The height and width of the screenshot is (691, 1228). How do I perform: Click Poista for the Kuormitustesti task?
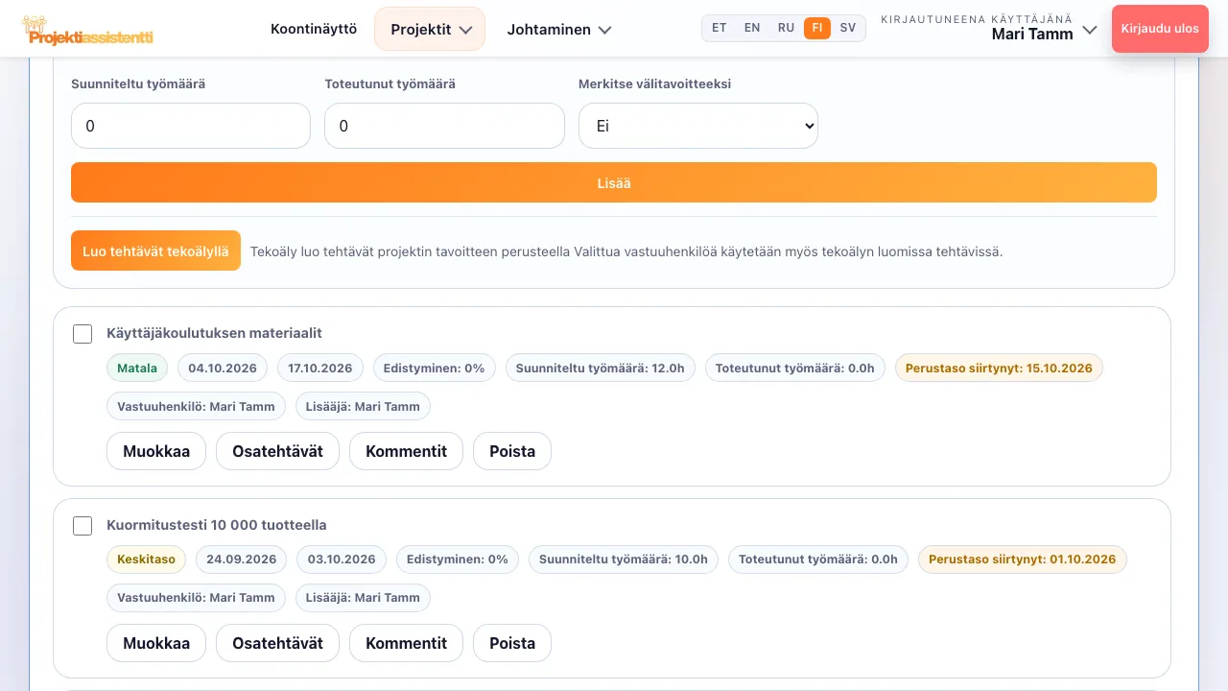pos(512,643)
